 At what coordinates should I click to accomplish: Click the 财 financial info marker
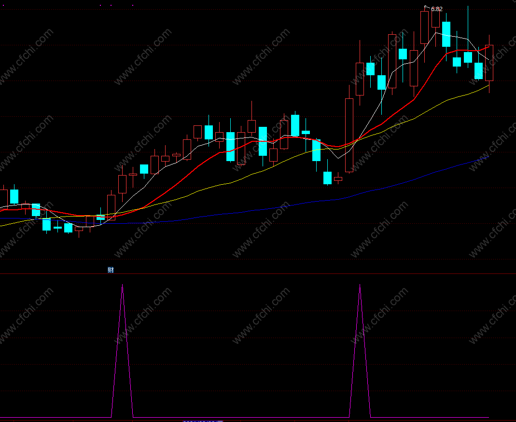coord(111,270)
